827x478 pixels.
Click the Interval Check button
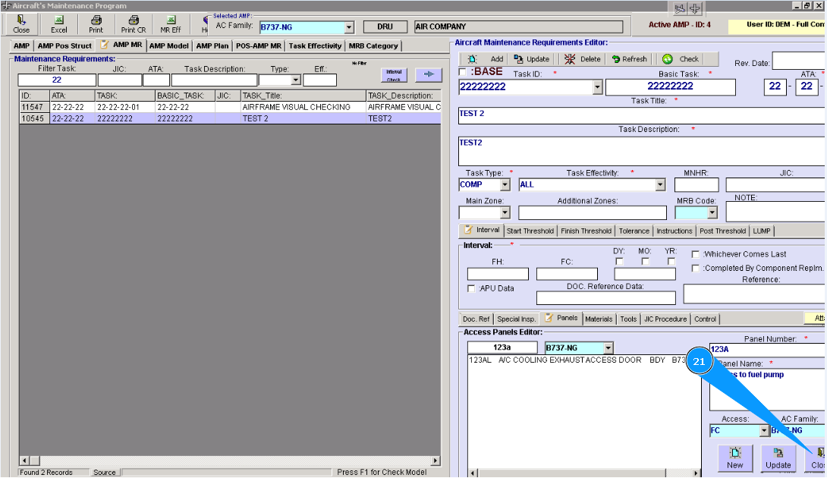[394, 75]
